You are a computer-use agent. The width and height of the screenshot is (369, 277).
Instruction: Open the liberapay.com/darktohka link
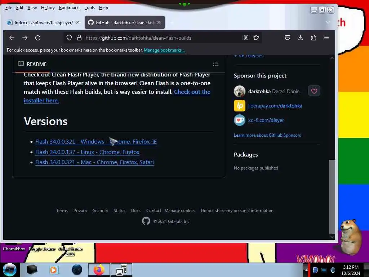pos(275,106)
